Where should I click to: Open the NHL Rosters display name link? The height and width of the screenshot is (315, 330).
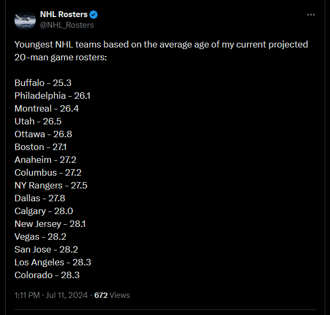[63, 14]
